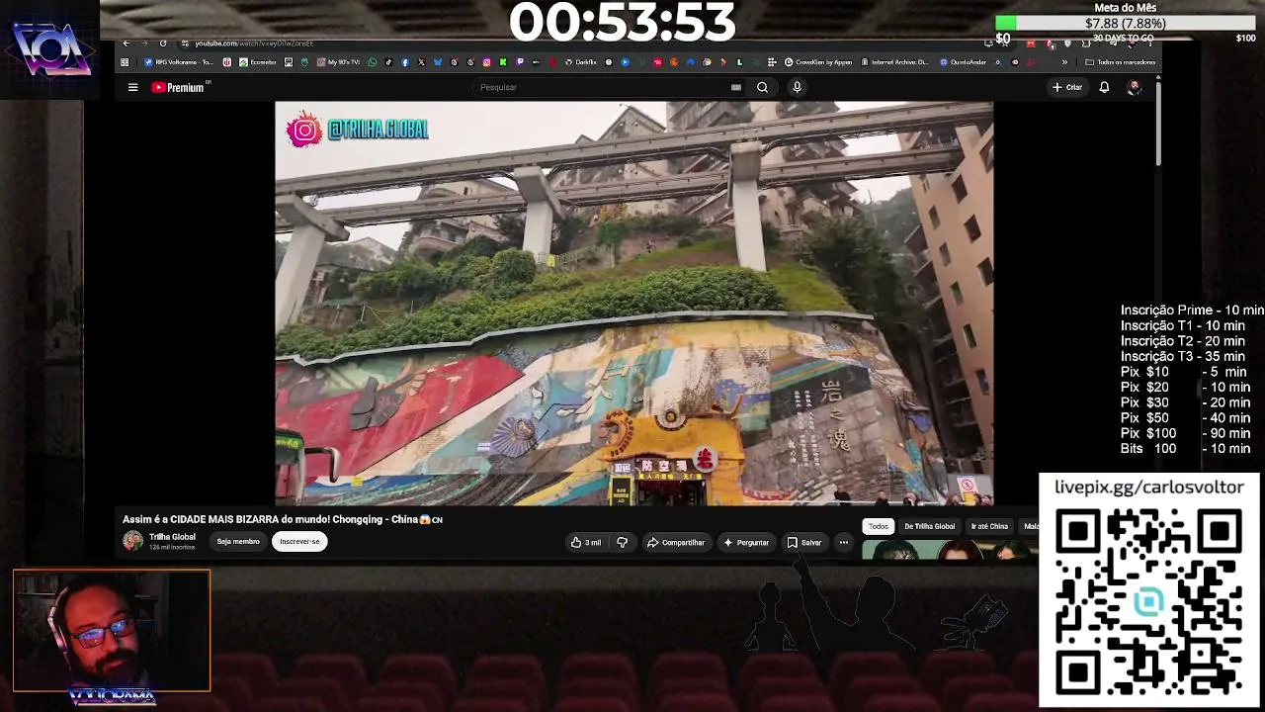The height and width of the screenshot is (712, 1265).
Task: Open the on-screen keyboard in the search box
Action: point(735,87)
